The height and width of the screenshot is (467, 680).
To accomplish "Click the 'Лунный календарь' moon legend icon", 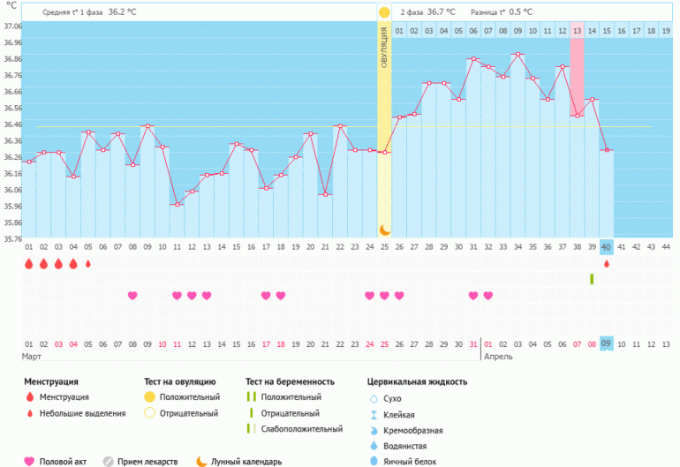I will 201,461.
